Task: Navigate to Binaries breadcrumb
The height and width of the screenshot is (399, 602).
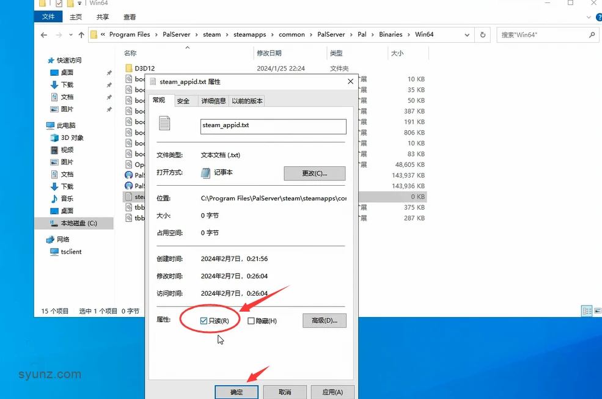Action: click(x=391, y=34)
